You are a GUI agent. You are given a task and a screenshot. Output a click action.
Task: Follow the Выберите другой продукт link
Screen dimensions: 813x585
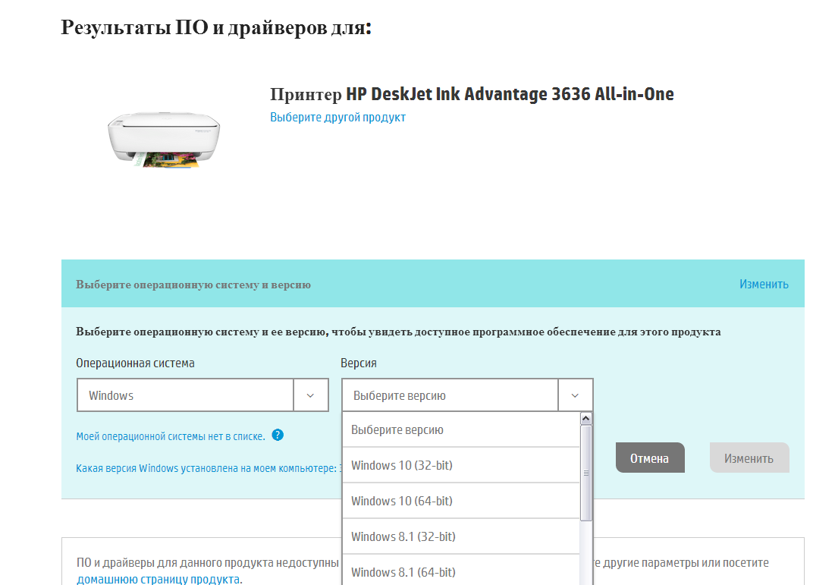click(337, 117)
